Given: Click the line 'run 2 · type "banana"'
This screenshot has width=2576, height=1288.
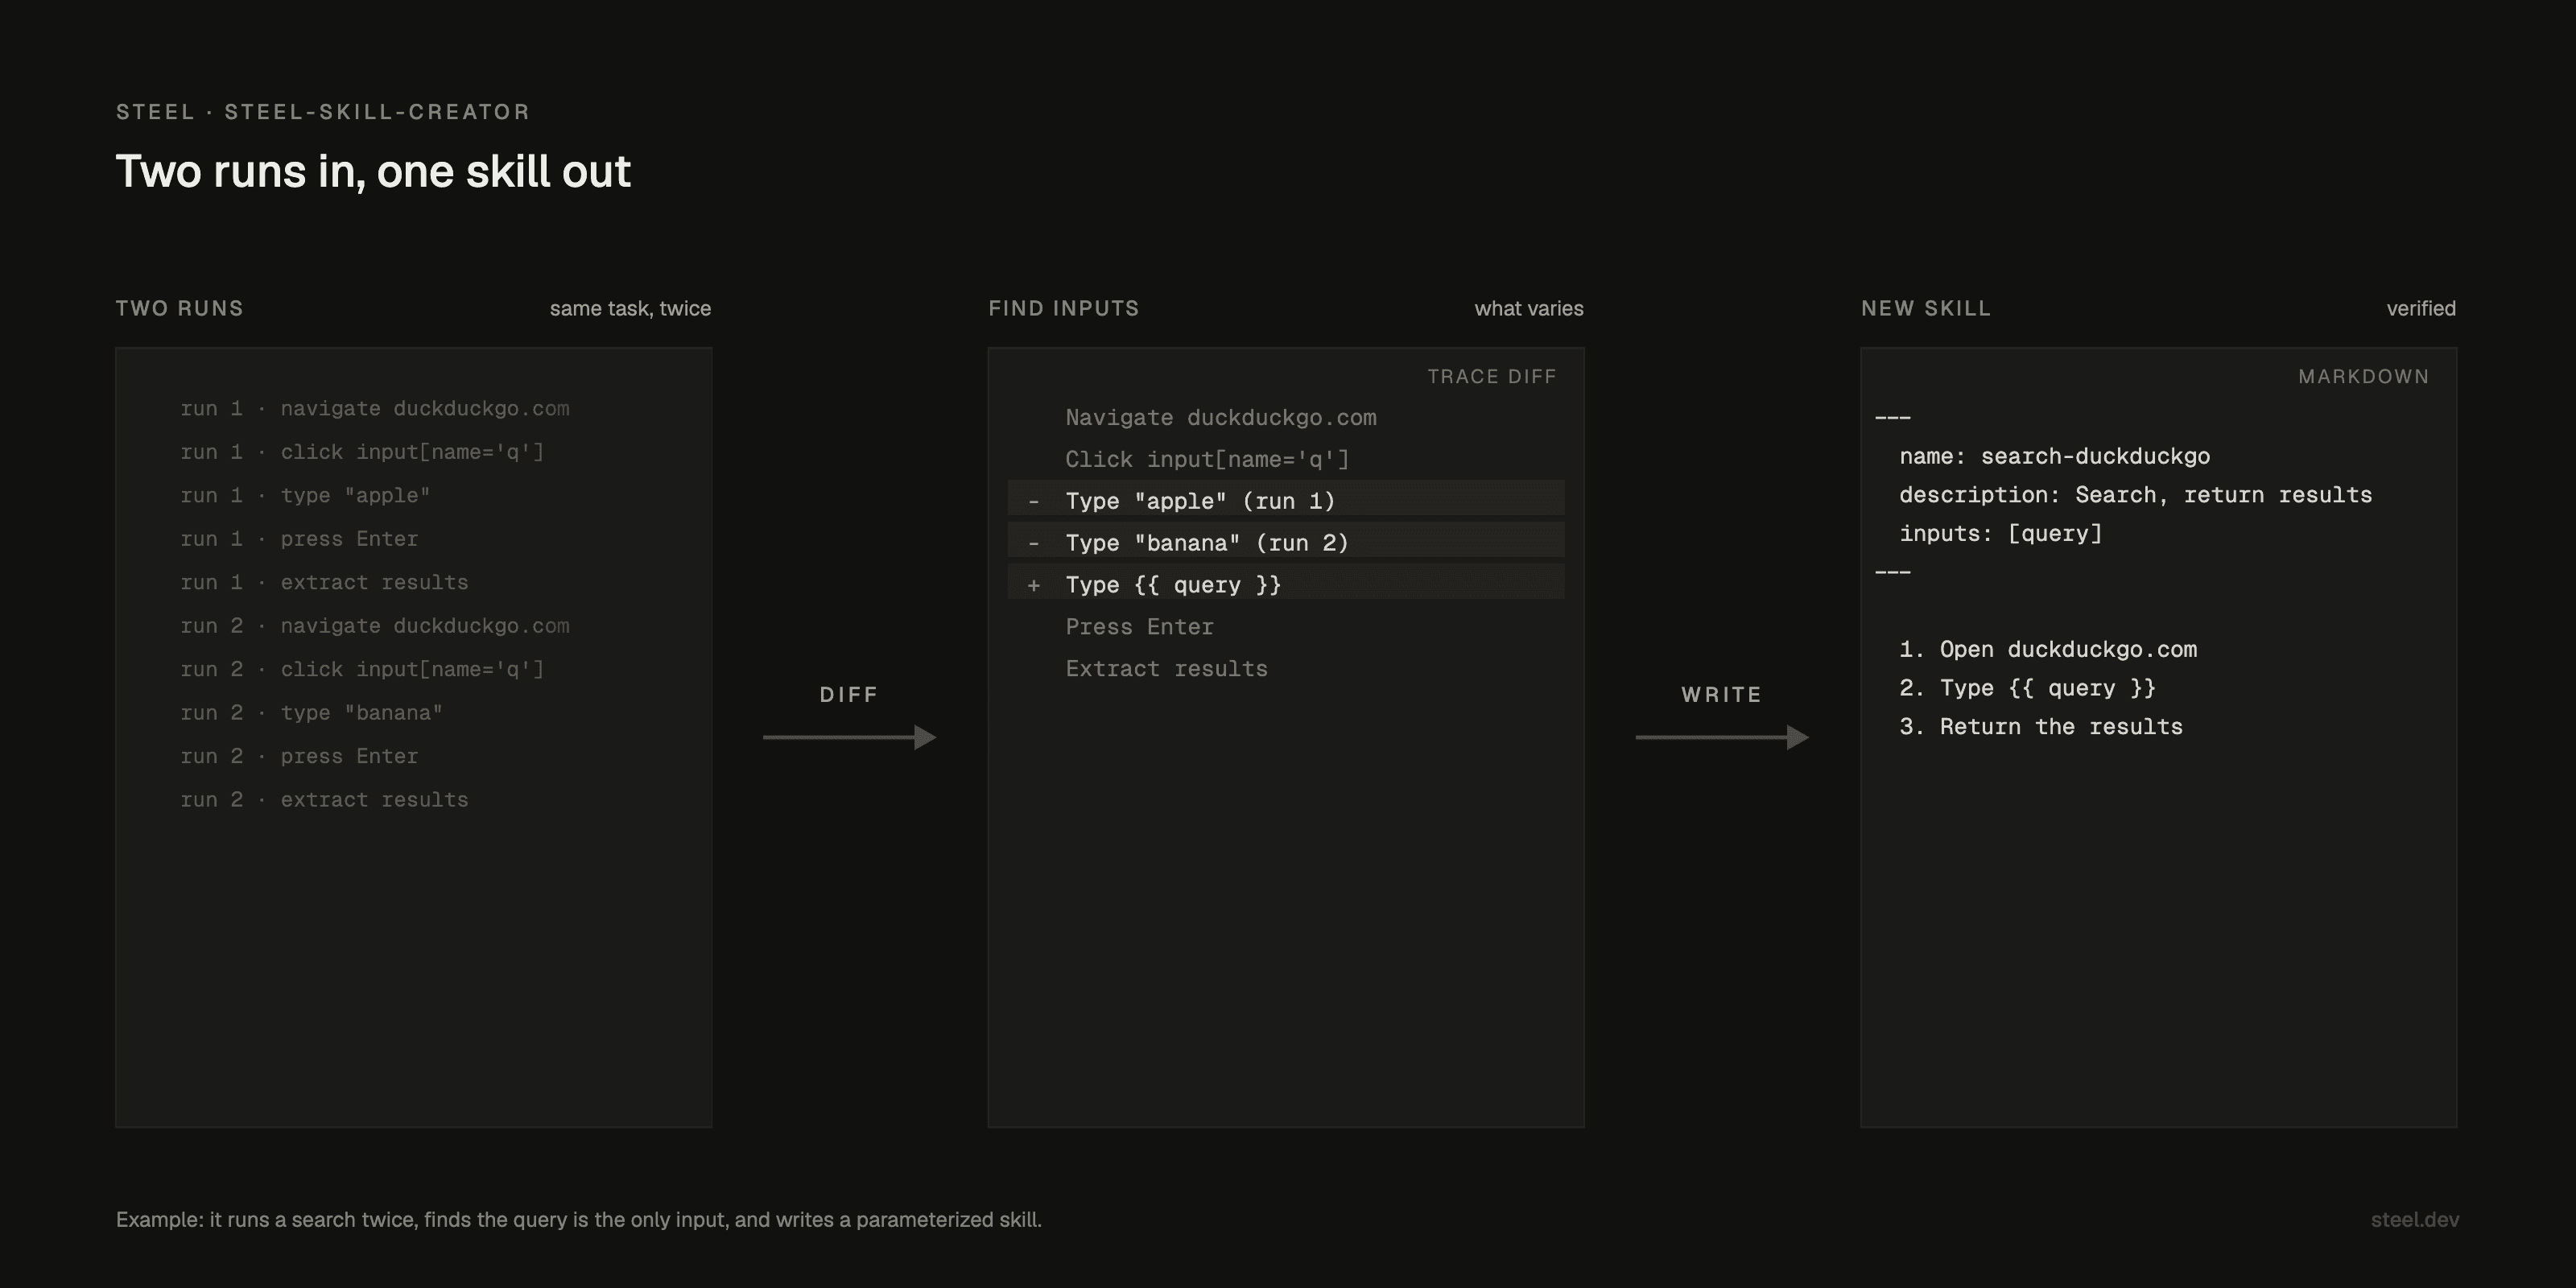Looking at the screenshot, I should tap(311, 713).
